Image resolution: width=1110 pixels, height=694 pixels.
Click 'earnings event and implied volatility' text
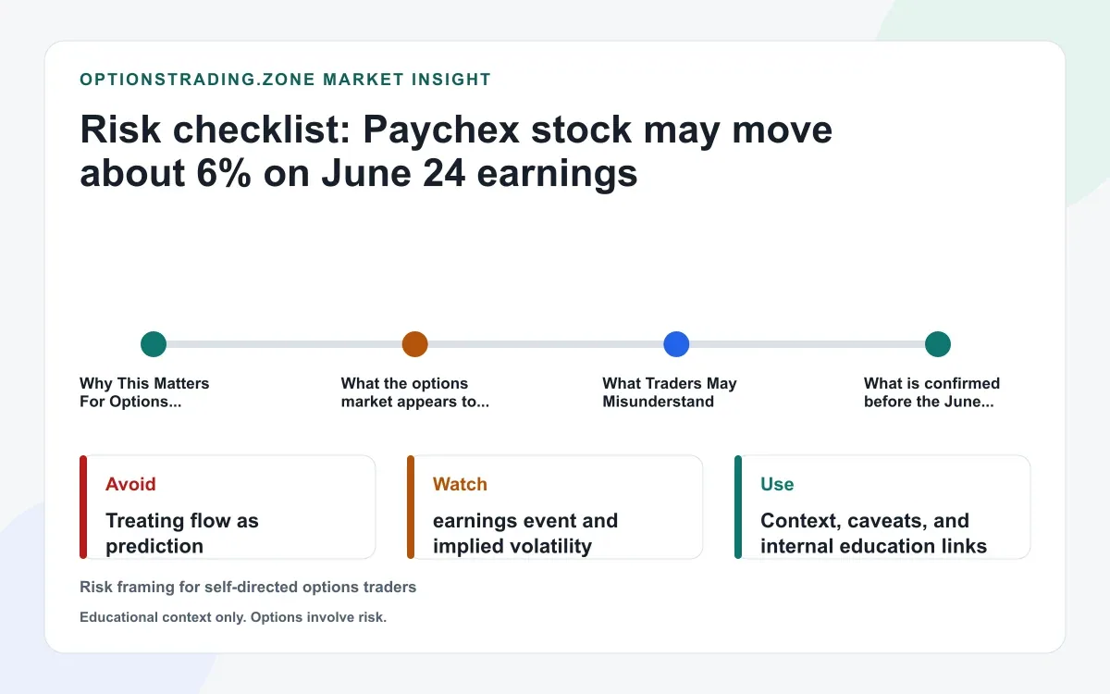pos(525,533)
